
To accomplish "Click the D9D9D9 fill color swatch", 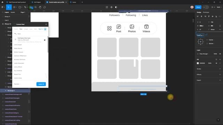I will (x=198, y=63).
